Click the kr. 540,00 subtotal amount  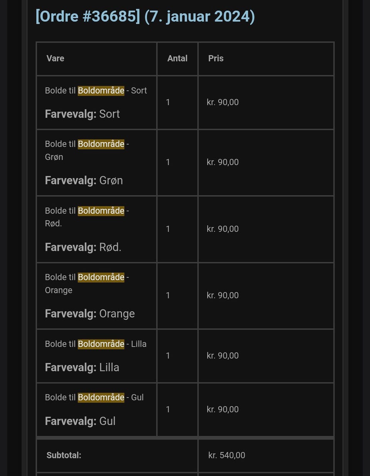[x=227, y=455]
